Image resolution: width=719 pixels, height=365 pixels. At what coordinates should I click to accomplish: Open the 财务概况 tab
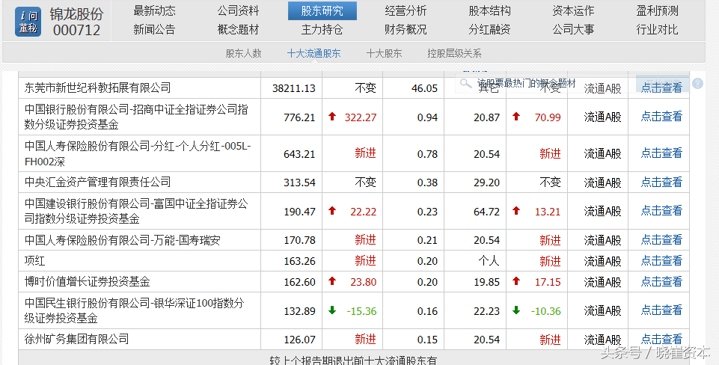(x=406, y=30)
